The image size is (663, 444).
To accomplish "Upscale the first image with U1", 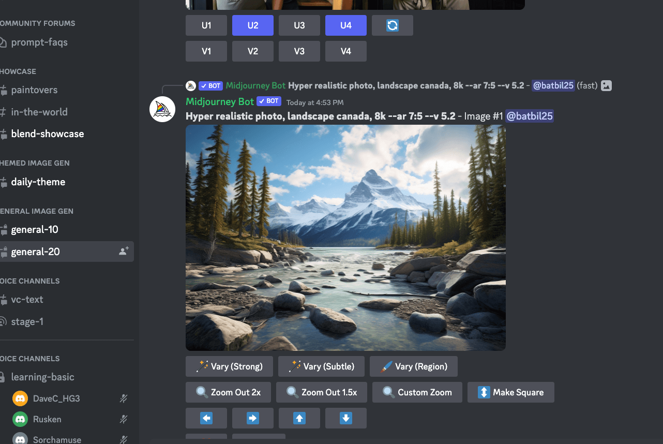I will pyautogui.click(x=206, y=25).
